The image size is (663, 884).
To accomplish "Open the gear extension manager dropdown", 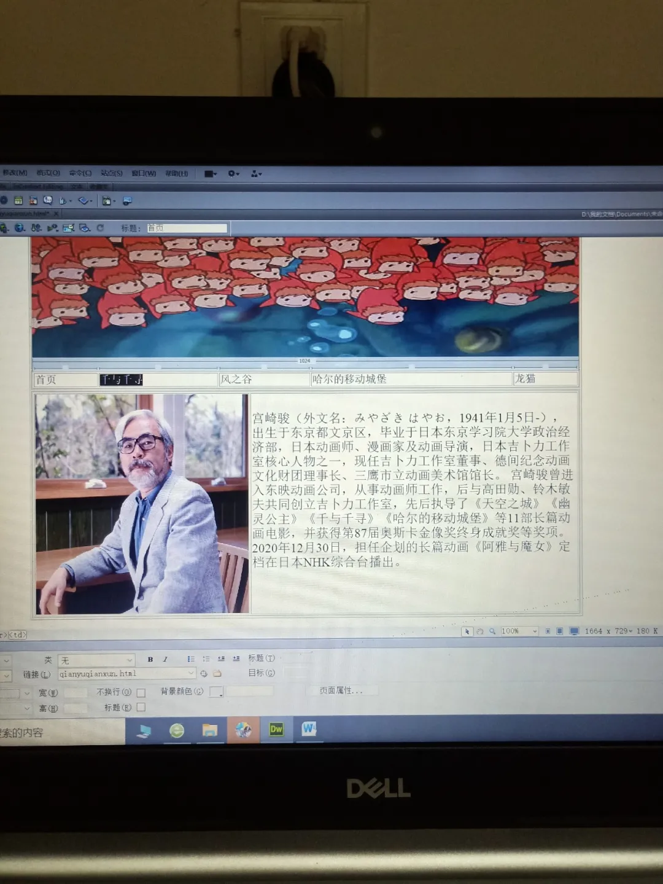I will click(234, 174).
